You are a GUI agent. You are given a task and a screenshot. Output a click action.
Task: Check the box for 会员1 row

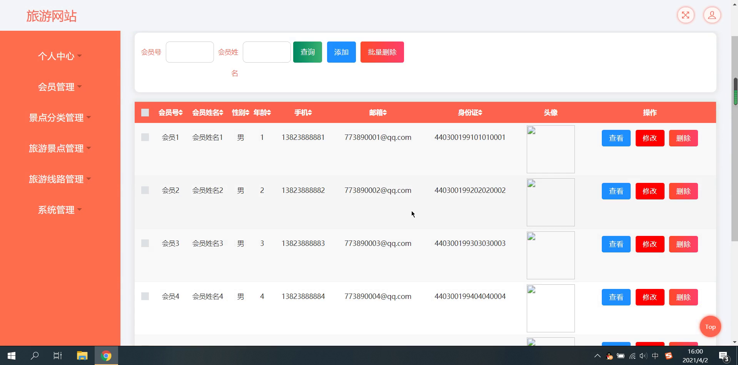tap(145, 137)
